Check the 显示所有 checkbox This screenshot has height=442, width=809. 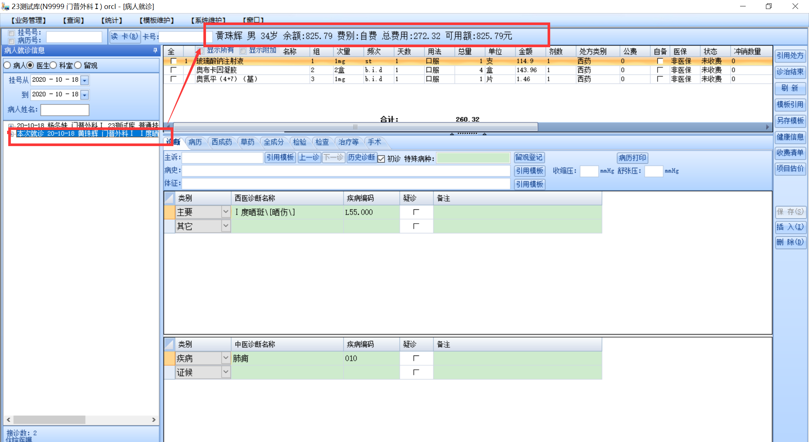[202, 51]
